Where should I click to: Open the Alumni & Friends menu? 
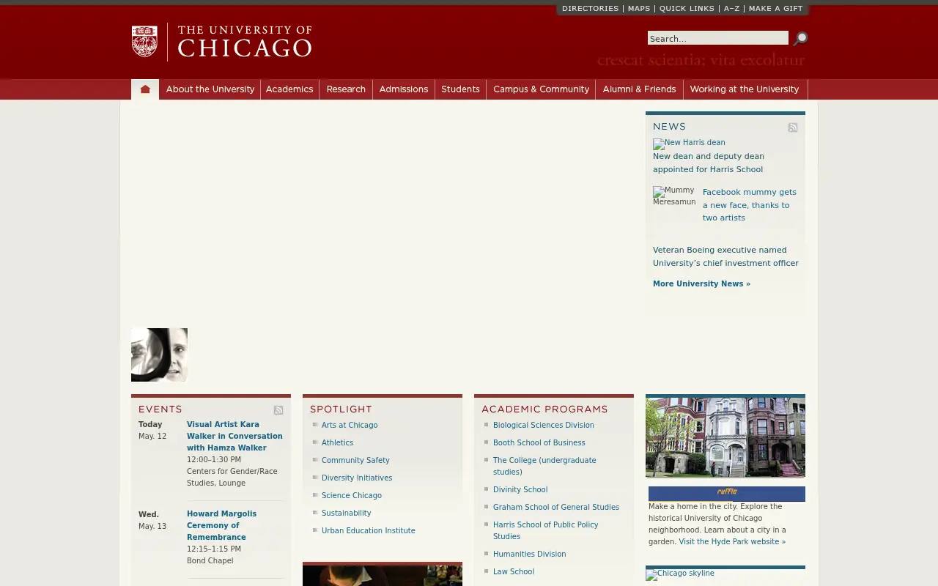pos(639,89)
